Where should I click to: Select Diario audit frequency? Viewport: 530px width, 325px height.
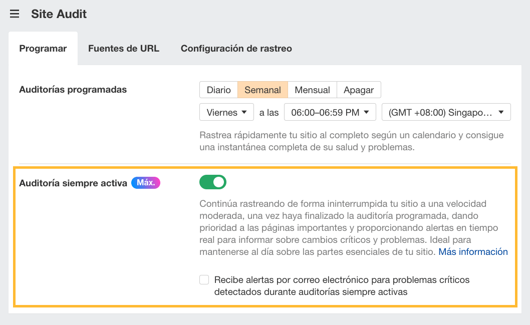(218, 89)
